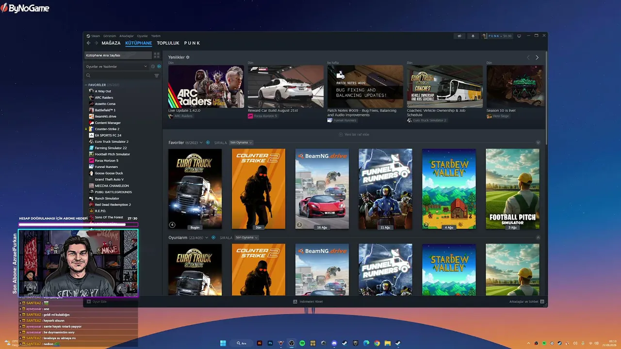Open the Görünüm menu
This screenshot has height=349, width=621.
(110, 36)
